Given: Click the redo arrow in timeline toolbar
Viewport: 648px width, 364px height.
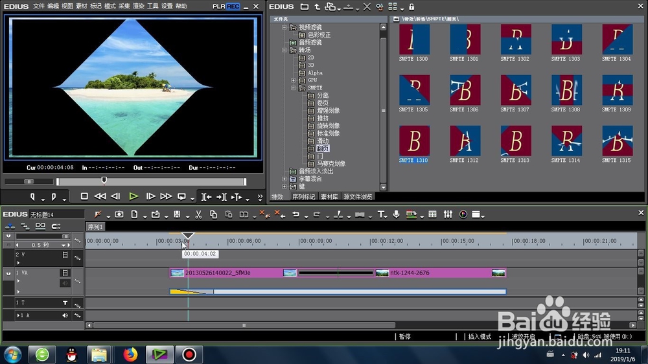Looking at the screenshot, I should (317, 214).
